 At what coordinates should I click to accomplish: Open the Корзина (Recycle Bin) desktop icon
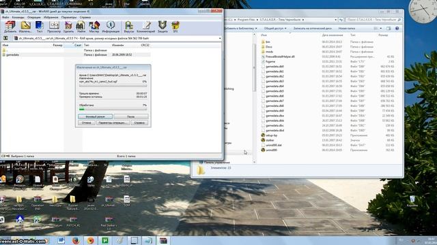[412, 201]
